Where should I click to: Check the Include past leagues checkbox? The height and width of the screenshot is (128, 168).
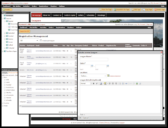41,40
